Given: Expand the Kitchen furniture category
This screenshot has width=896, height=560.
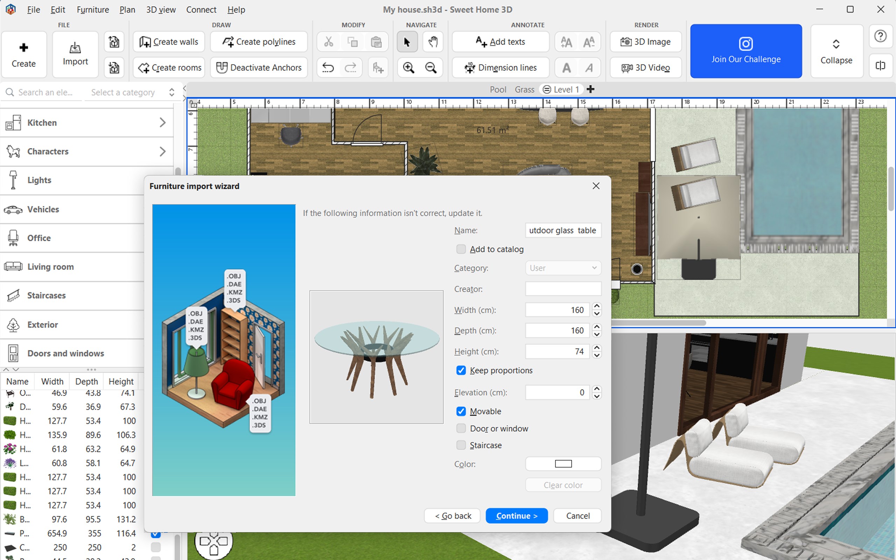Looking at the screenshot, I should pos(88,122).
